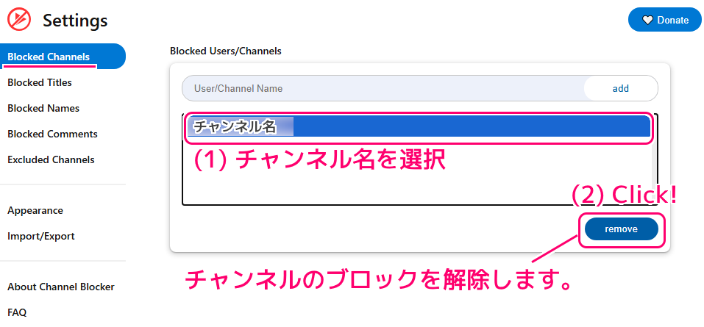
Task: Select the チャンネル名 entry in list
Action: [419, 127]
